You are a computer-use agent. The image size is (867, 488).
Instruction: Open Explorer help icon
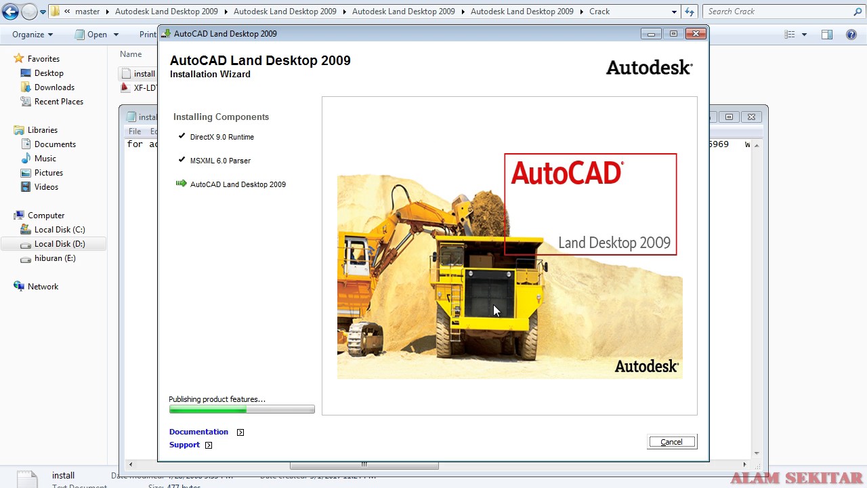852,35
